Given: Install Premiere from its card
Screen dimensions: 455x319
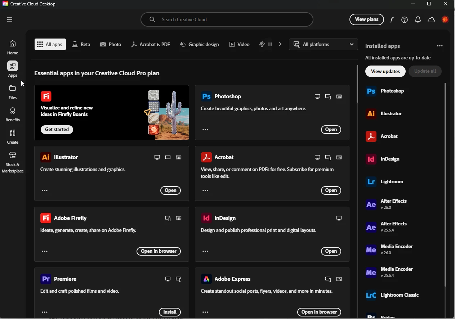Looking at the screenshot, I should [170, 312].
